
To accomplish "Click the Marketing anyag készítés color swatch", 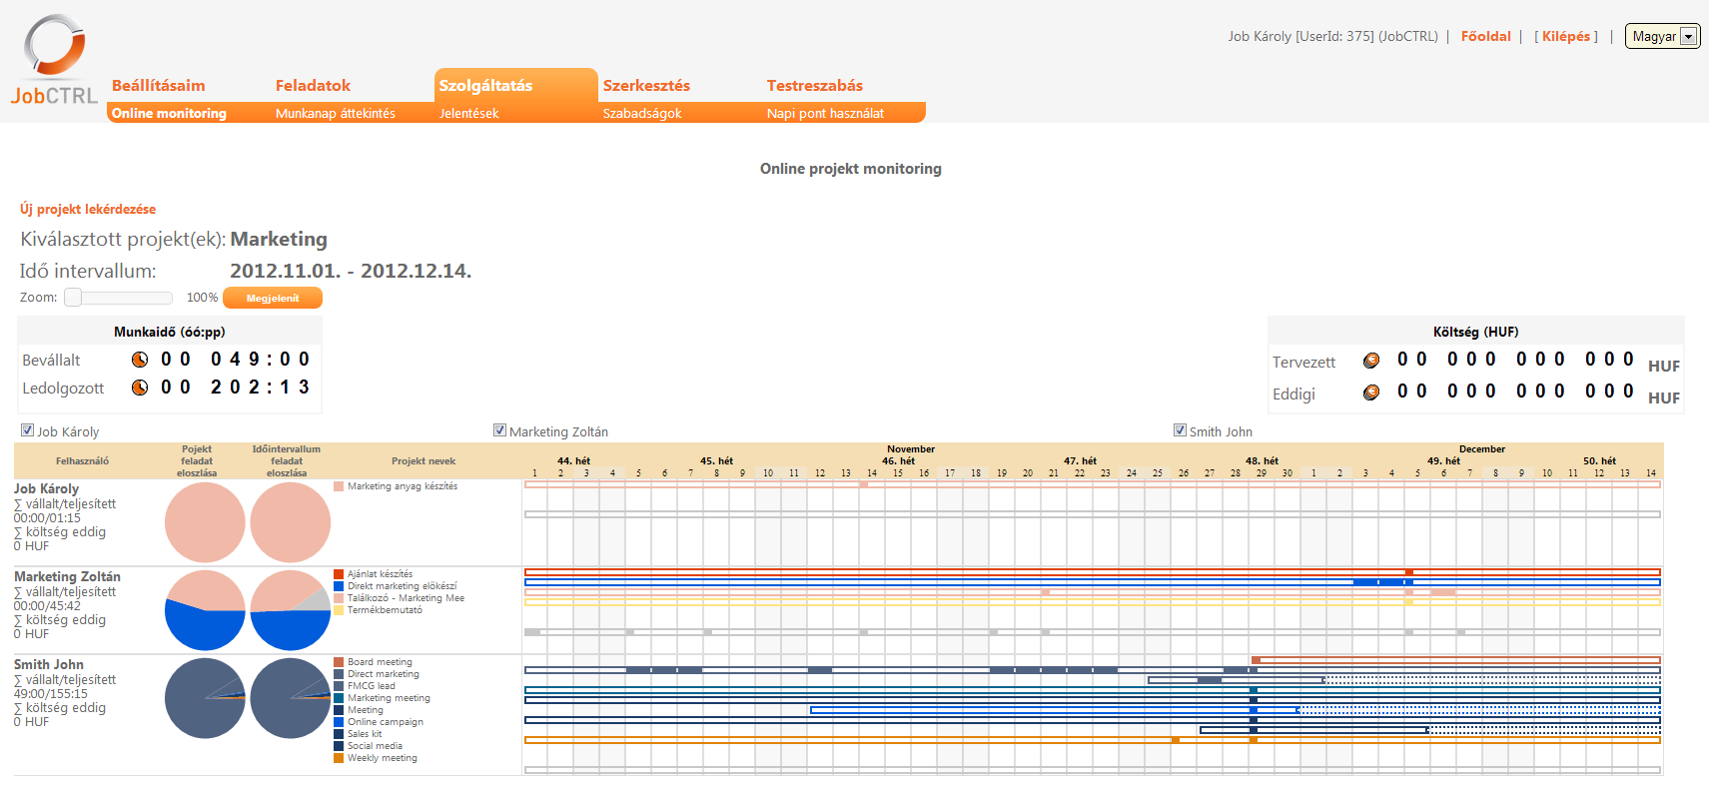I will [339, 486].
